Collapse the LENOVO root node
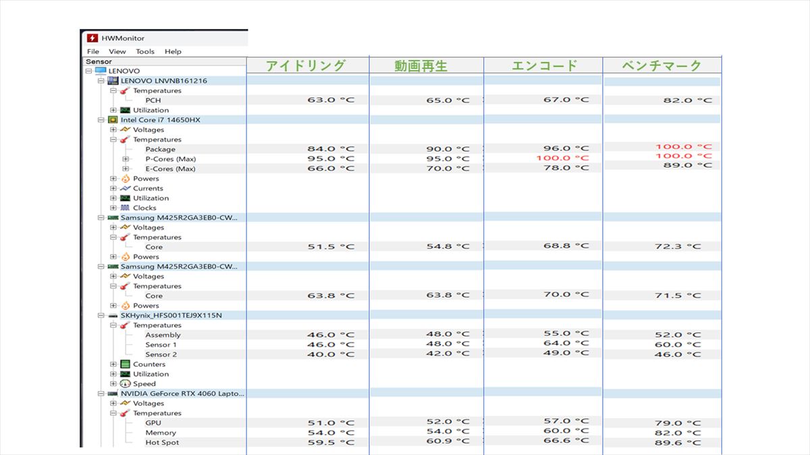The image size is (810, 455). [x=88, y=71]
